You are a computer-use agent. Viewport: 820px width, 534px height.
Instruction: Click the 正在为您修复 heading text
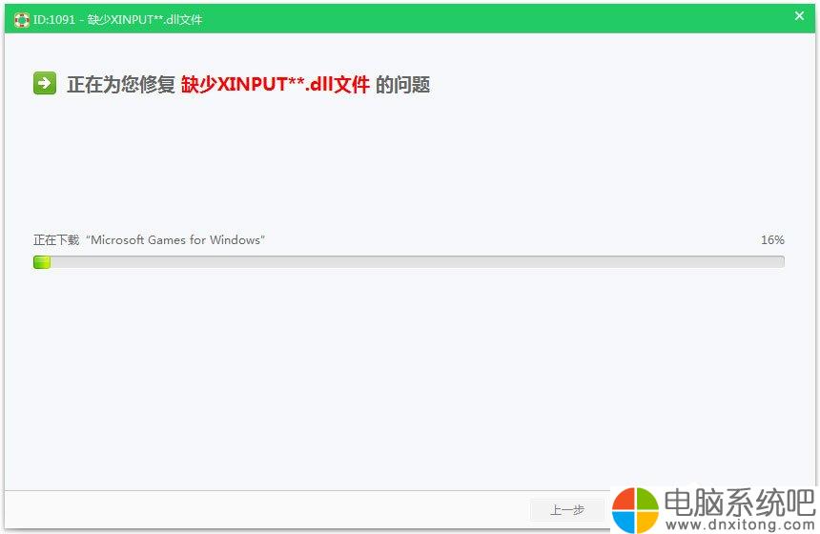point(121,84)
